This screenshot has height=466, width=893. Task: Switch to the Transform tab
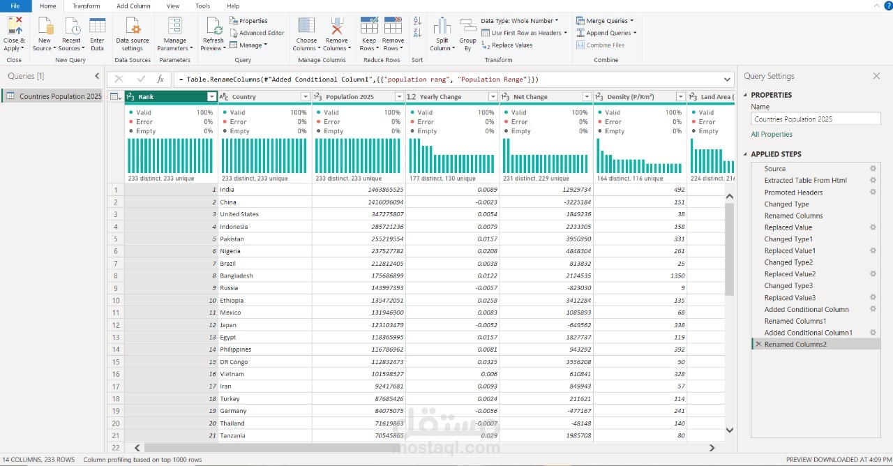pos(87,6)
